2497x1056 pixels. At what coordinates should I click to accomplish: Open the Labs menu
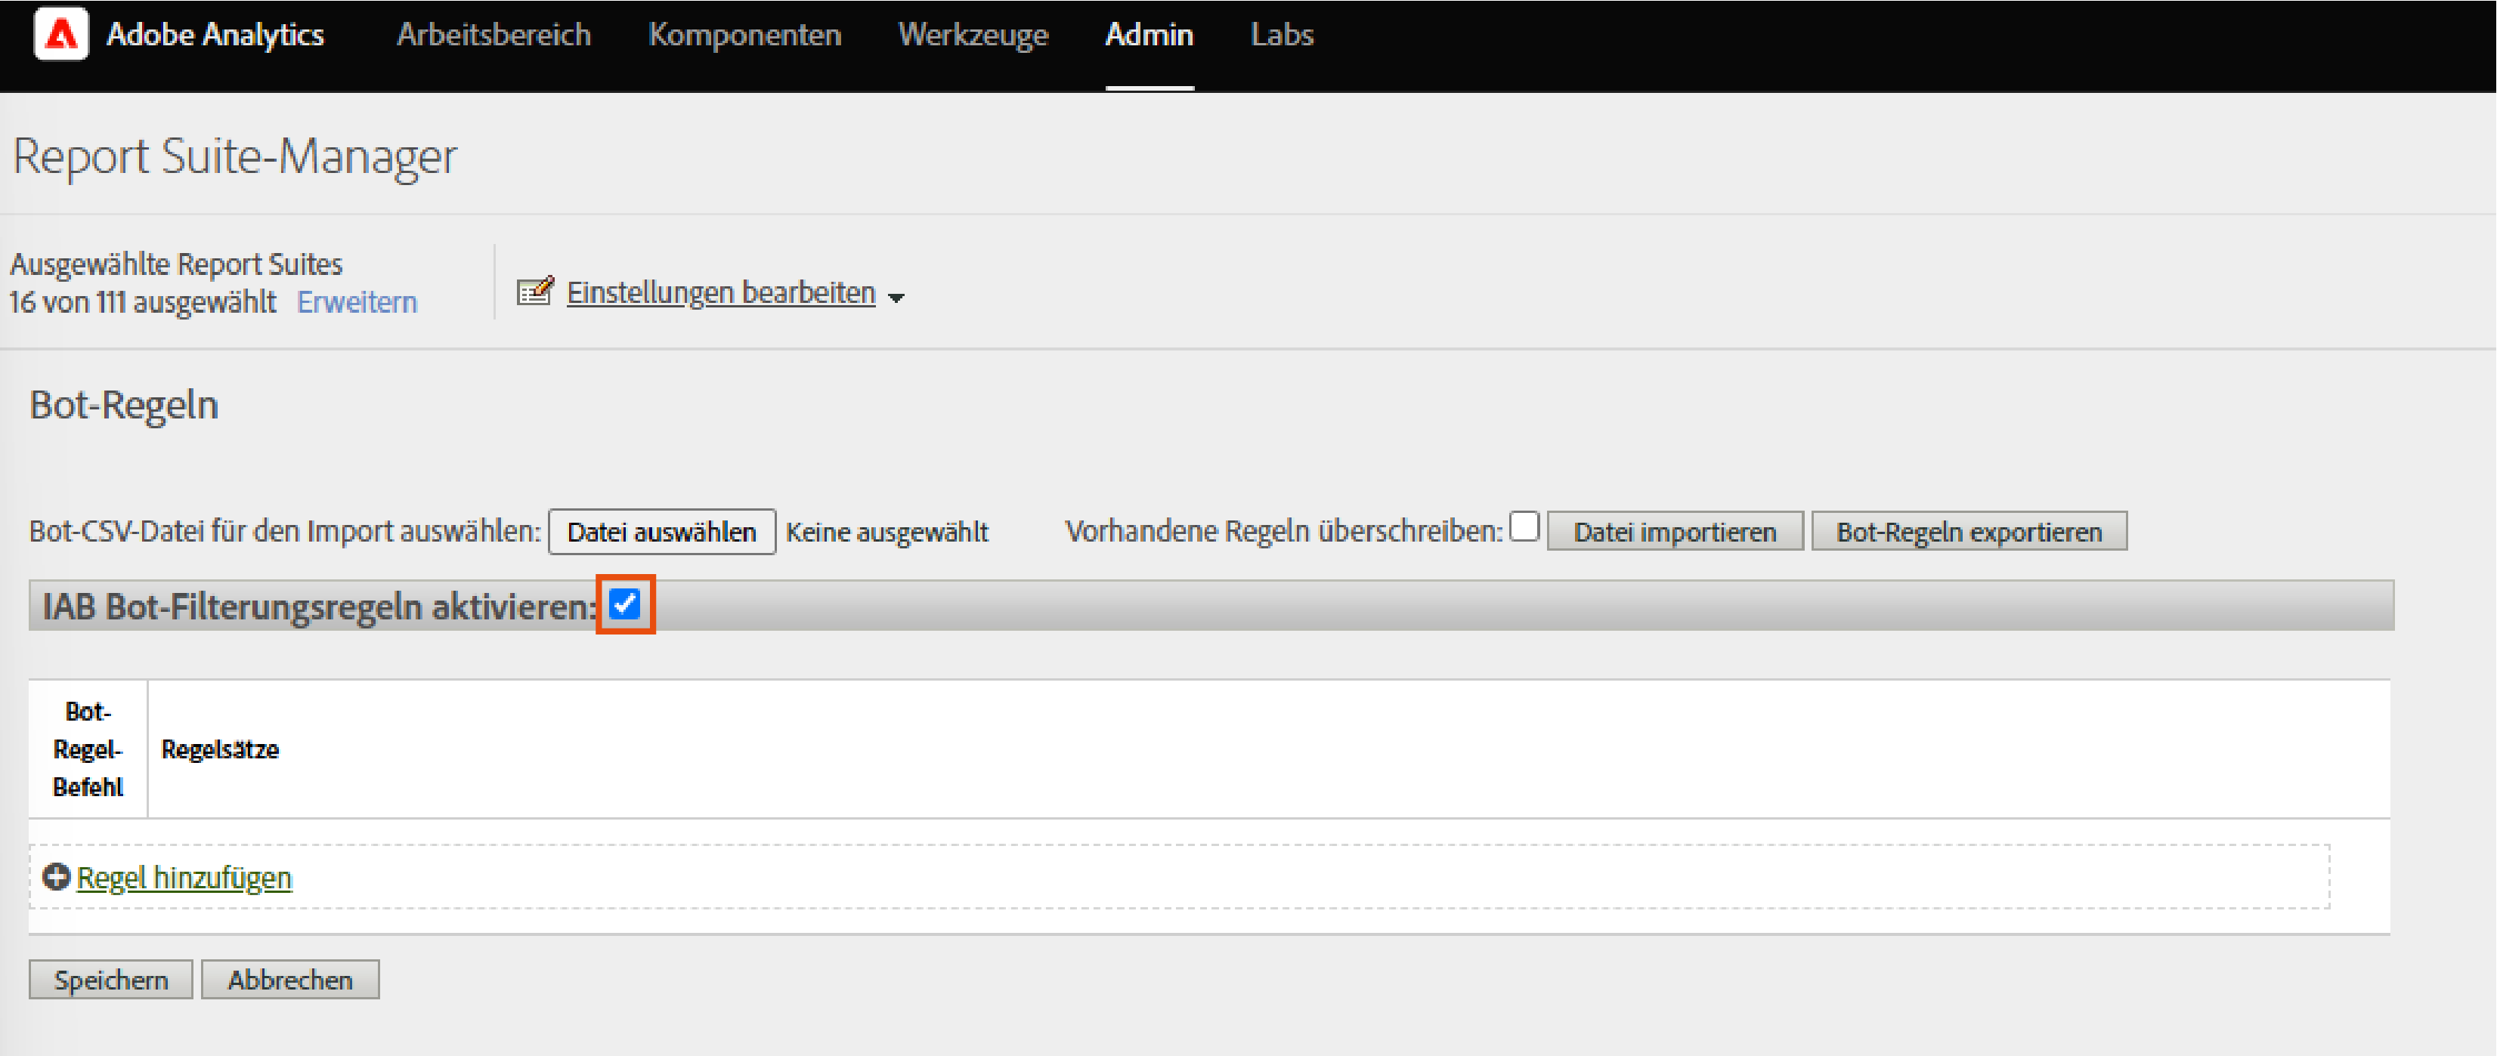(1282, 35)
